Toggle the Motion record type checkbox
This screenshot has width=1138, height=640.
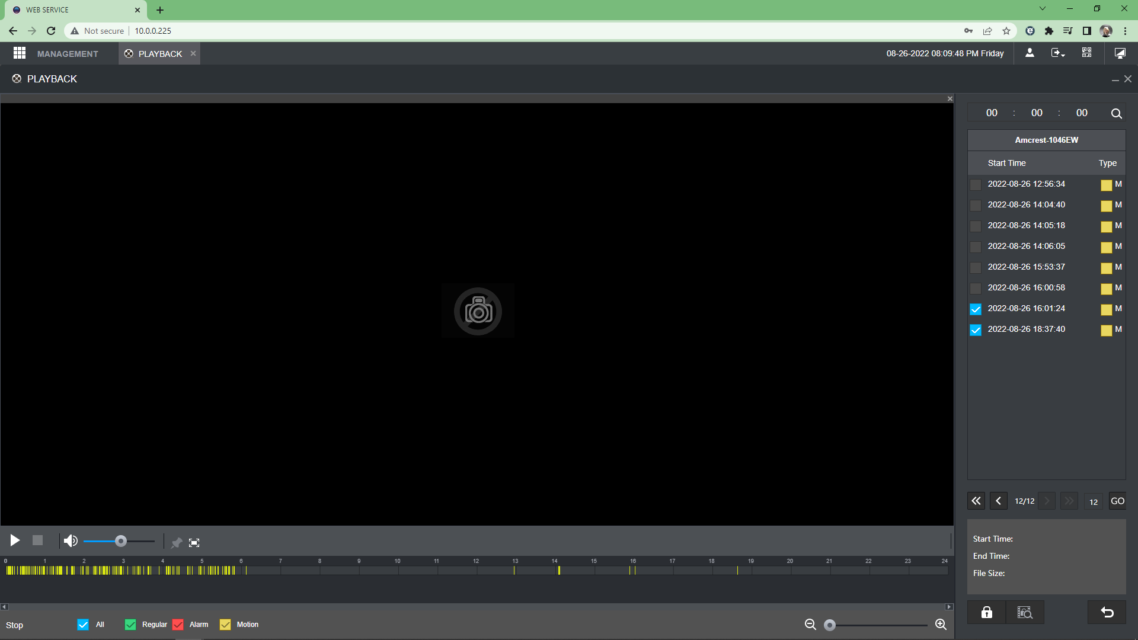pyautogui.click(x=225, y=625)
